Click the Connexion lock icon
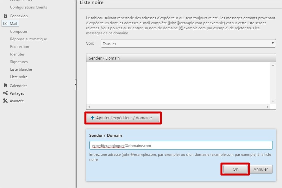The width and height of the screenshot is (282, 188). point(5,16)
